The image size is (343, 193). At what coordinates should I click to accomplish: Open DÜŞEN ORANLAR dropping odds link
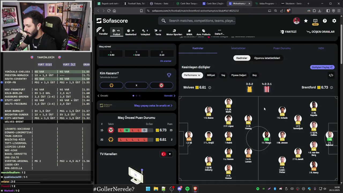(320, 32)
